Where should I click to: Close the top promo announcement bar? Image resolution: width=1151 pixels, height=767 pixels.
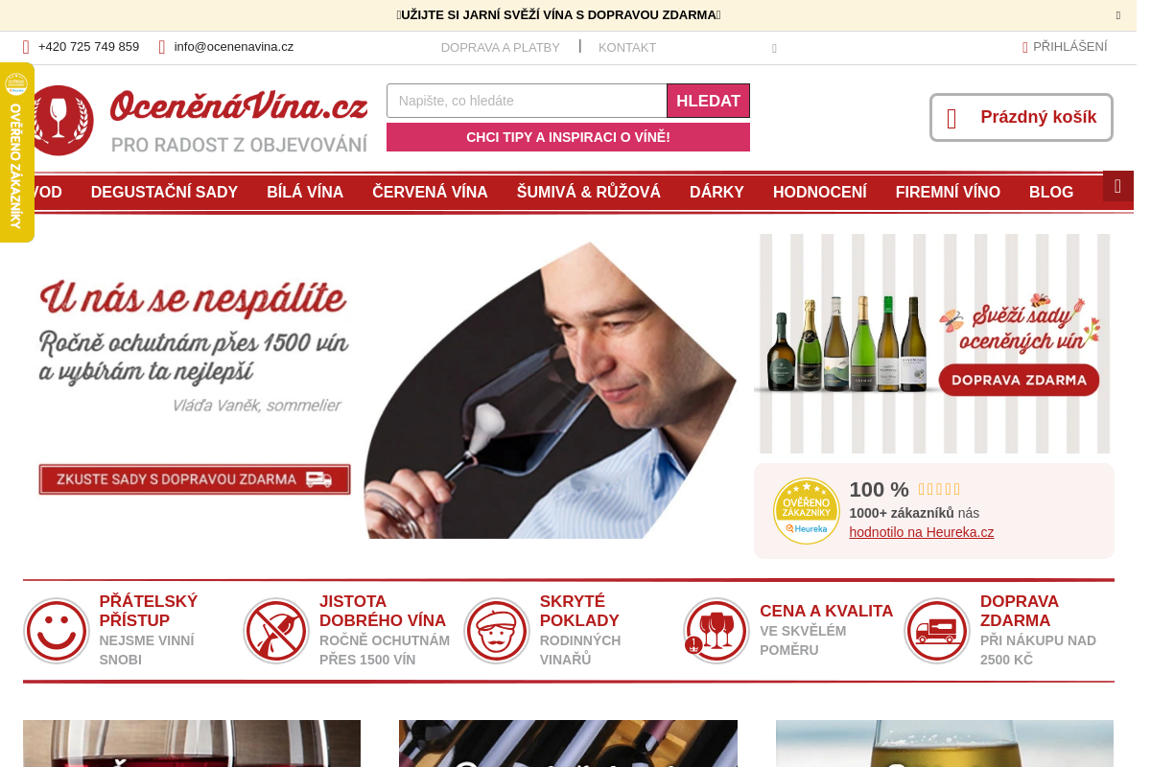point(1118,15)
